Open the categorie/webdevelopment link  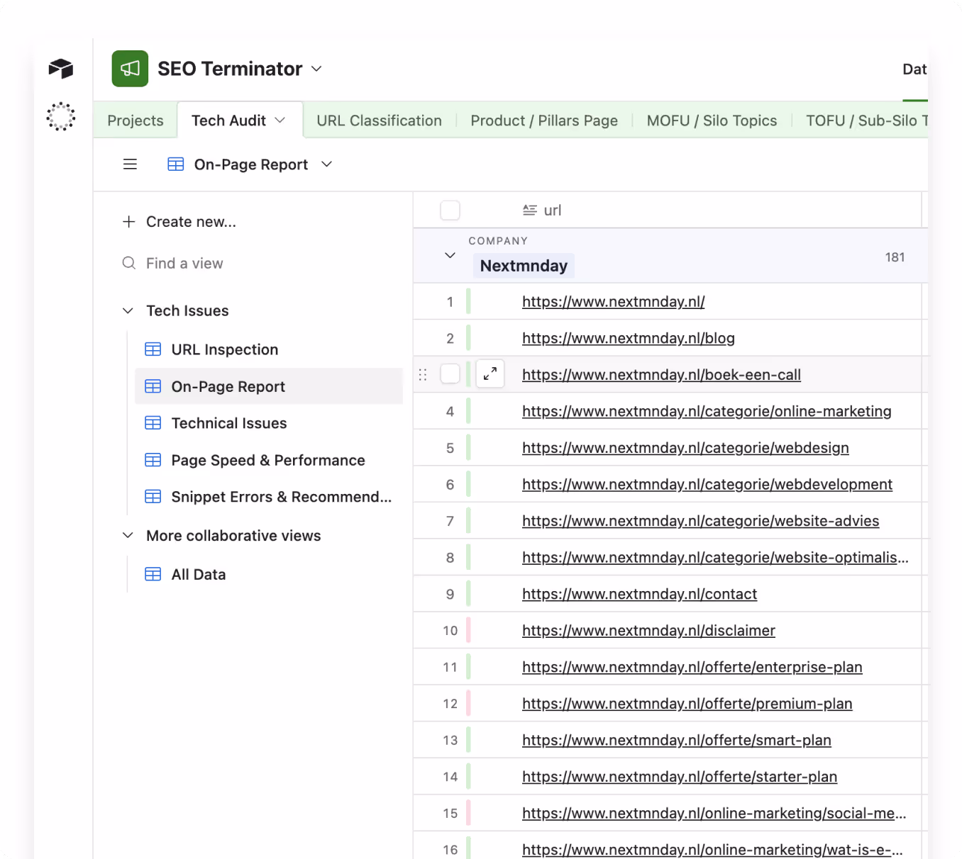(x=707, y=484)
